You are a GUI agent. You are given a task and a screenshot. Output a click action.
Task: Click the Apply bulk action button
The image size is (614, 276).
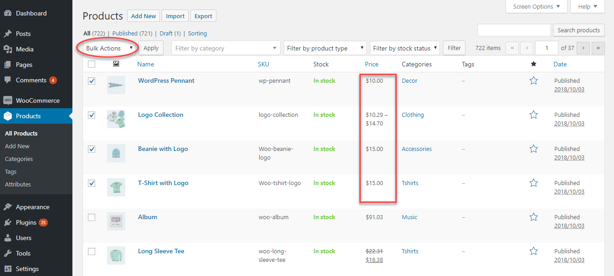(x=151, y=48)
